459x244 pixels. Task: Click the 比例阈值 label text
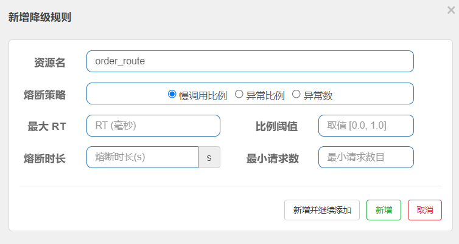pos(276,126)
